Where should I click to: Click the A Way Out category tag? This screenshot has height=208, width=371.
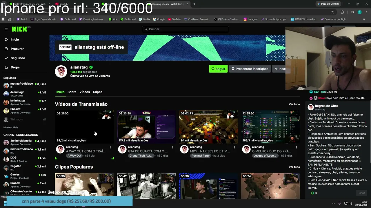point(74,156)
